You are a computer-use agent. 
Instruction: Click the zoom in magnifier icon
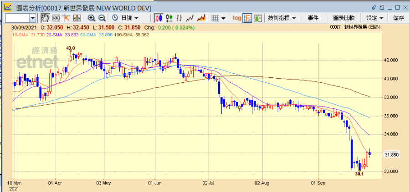[92, 18]
